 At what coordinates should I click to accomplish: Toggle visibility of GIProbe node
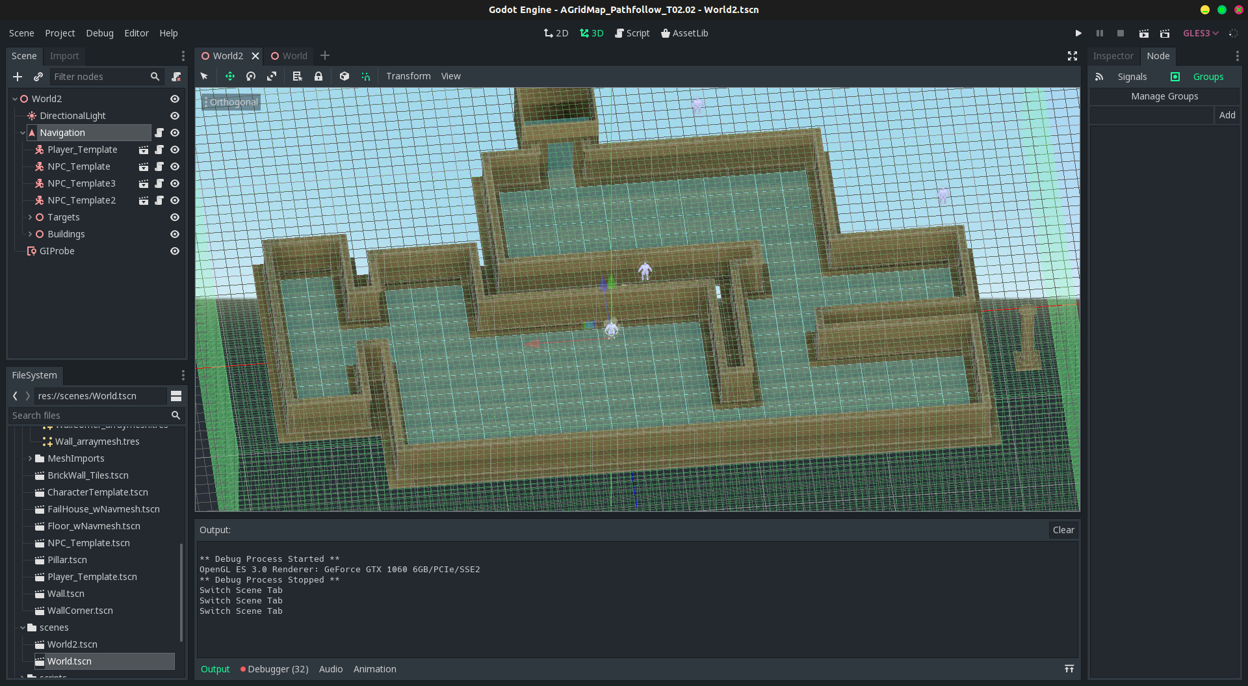[x=175, y=251]
